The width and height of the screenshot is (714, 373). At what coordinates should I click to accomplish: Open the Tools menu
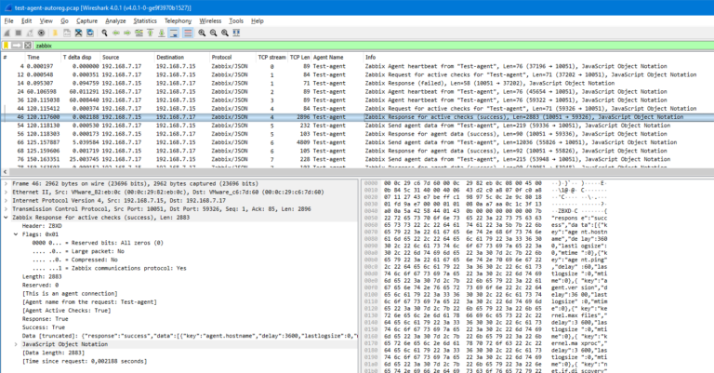(x=236, y=21)
